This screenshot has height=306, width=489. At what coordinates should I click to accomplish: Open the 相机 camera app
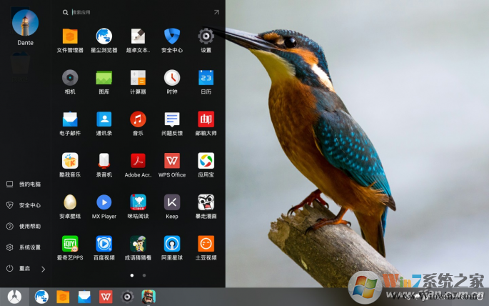tap(70, 78)
